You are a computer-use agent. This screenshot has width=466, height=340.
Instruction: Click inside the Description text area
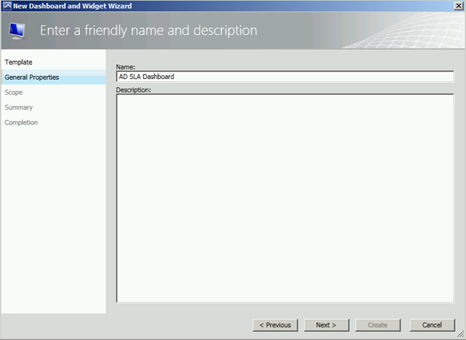(x=285, y=198)
